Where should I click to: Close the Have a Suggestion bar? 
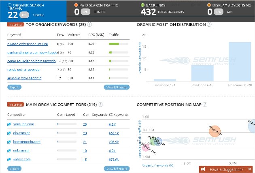tap(250, 169)
